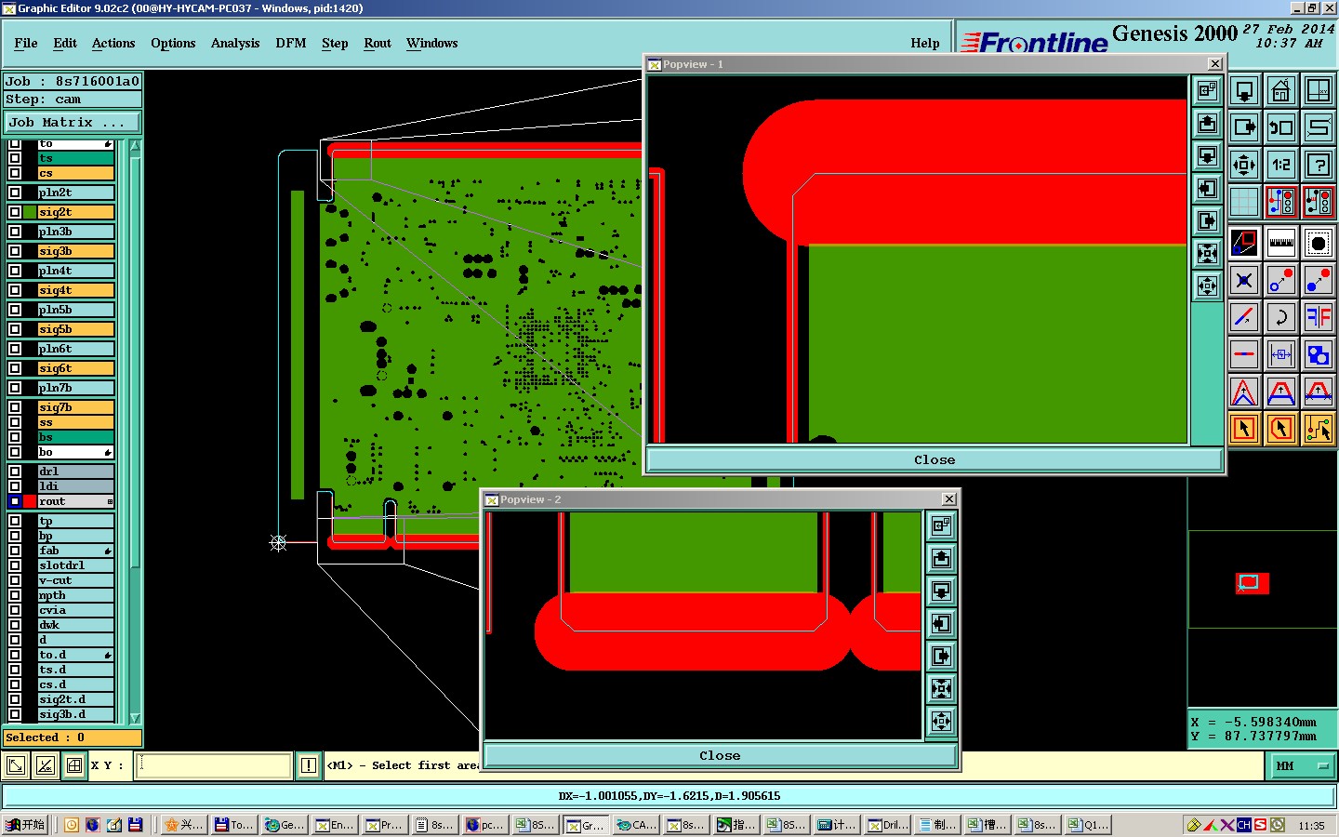Toggle the grid display icon

tap(1244, 201)
